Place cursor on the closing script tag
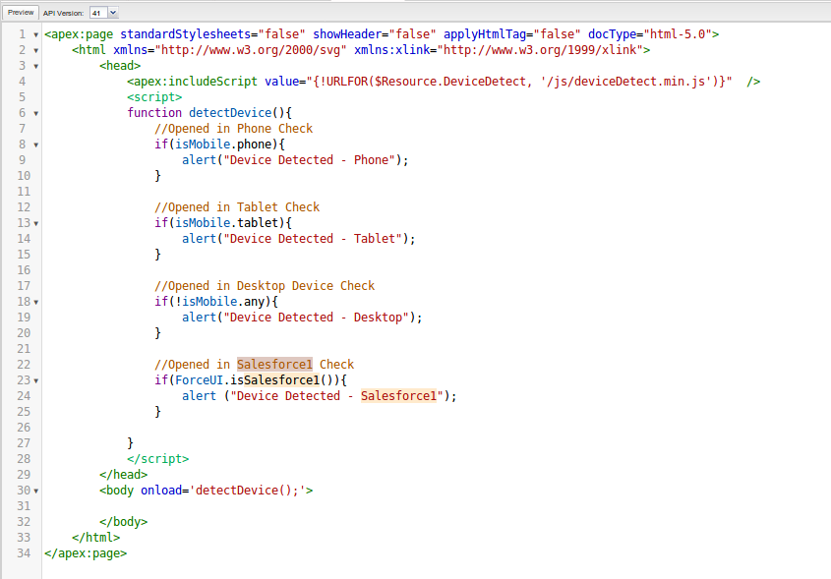 point(157,458)
